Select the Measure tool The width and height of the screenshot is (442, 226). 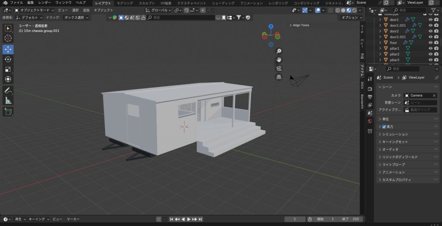pos(8,101)
